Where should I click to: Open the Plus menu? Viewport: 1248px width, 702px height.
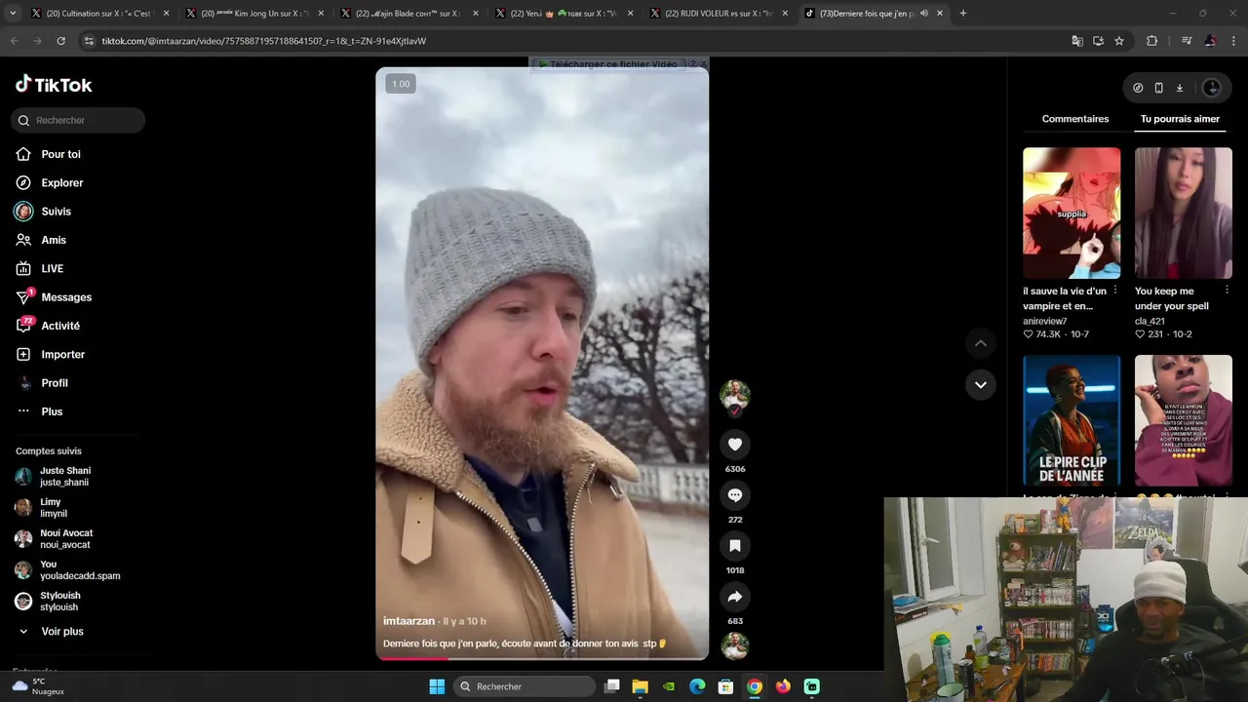click(52, 411)
